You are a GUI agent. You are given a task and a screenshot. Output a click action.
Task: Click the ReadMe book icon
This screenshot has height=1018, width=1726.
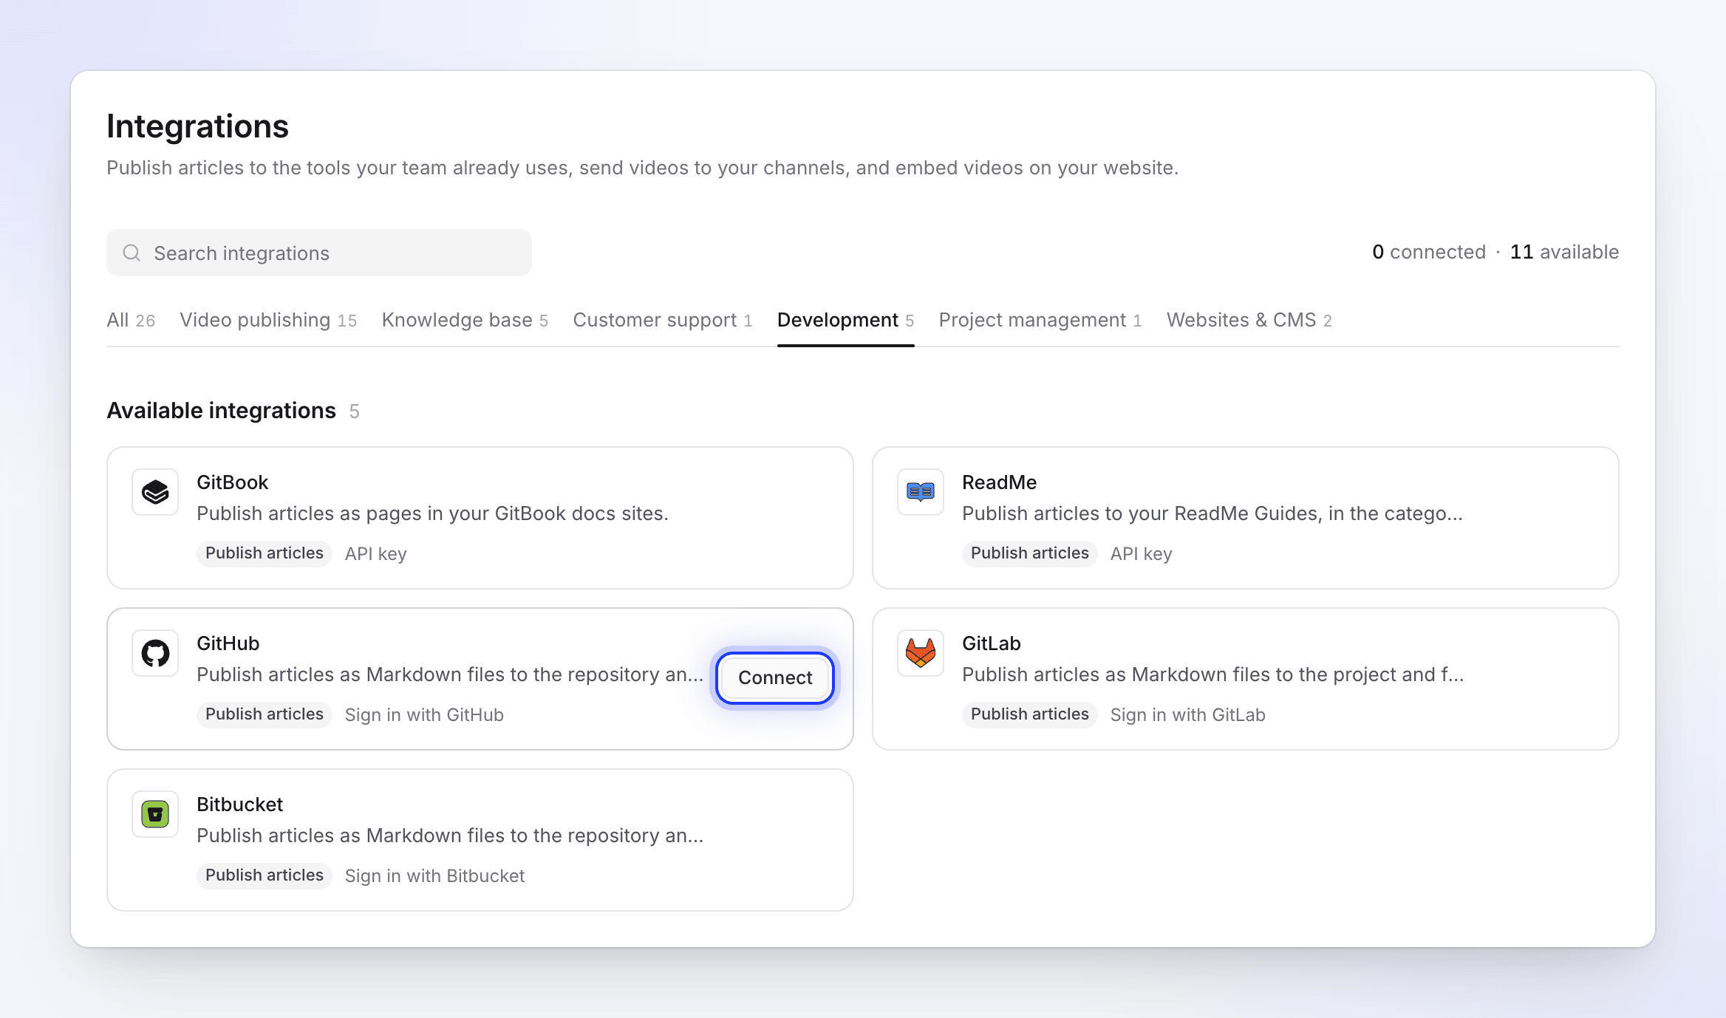921,492
